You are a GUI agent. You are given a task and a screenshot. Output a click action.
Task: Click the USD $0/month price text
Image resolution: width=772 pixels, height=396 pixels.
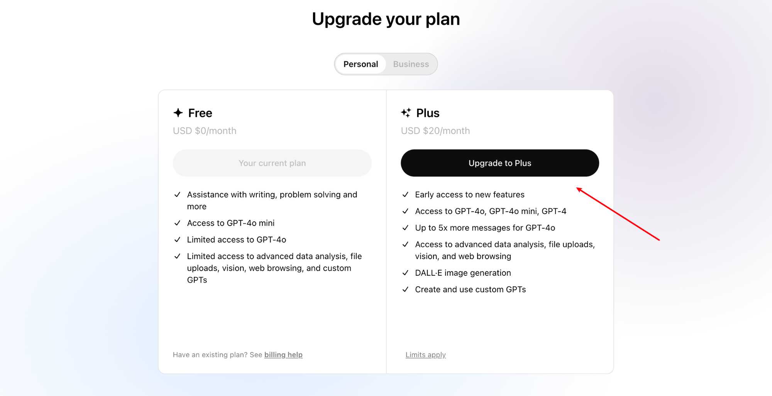pos(205,131)
